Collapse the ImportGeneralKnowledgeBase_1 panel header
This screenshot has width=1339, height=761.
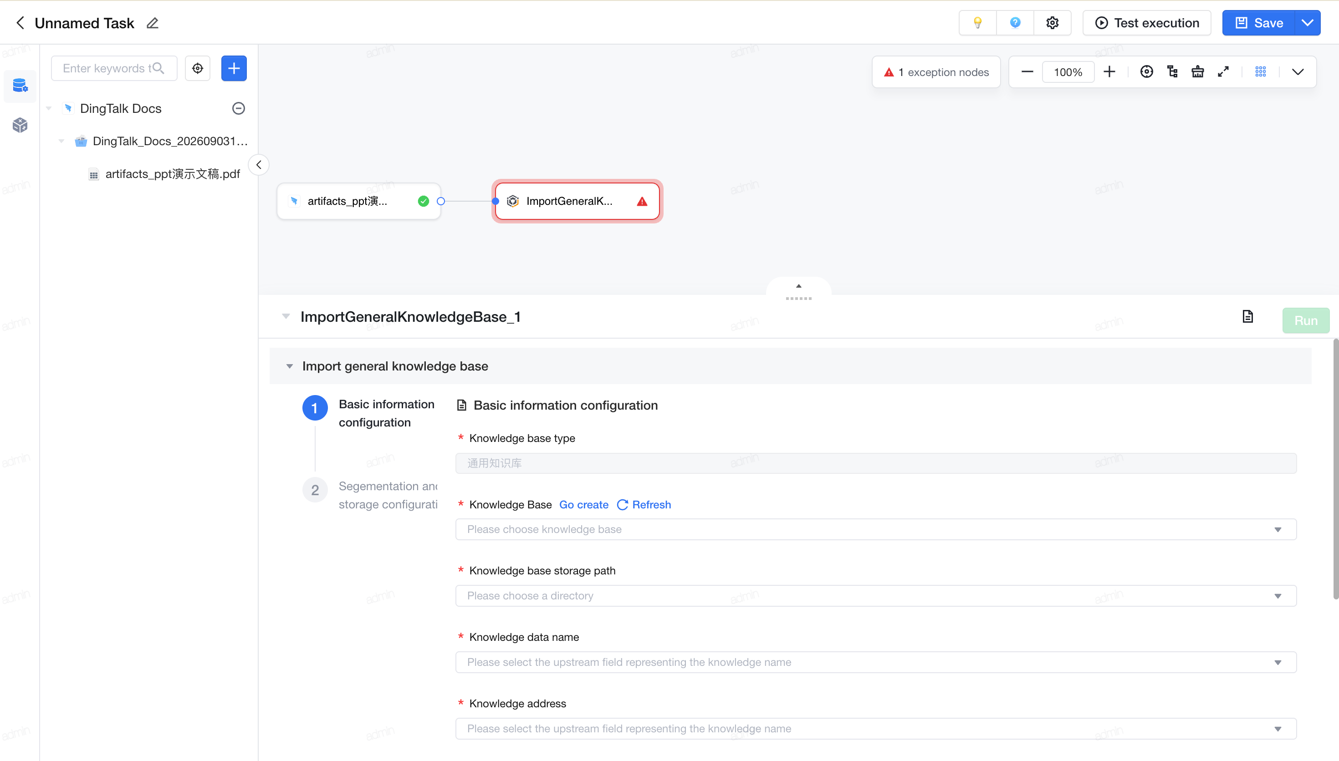(x=286, y=316)
